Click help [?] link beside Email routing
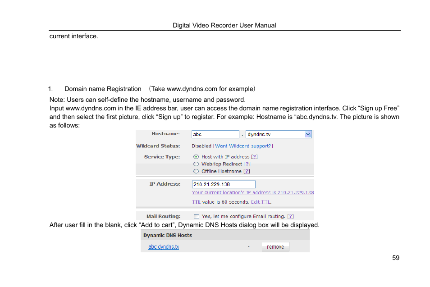Screen dimensions: 430x287 tap(290, 216)
